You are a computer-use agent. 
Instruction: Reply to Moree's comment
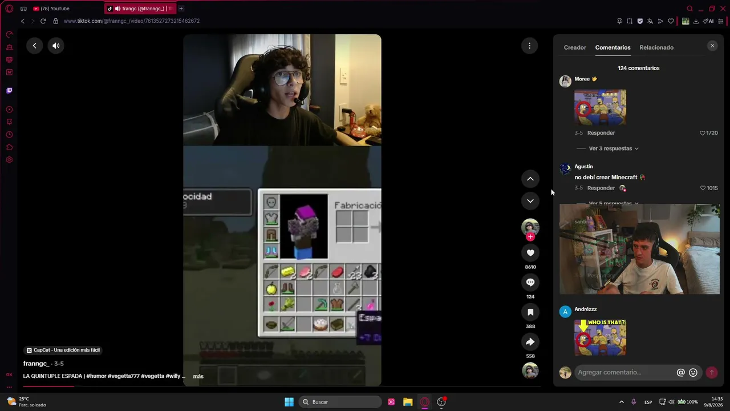[601, 133]
